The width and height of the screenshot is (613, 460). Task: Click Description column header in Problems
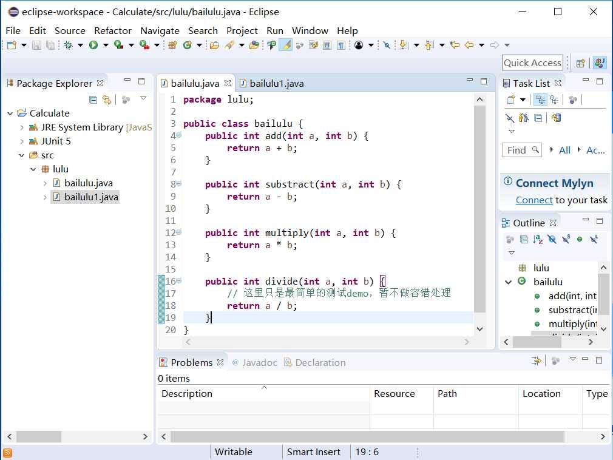(263, 394)
